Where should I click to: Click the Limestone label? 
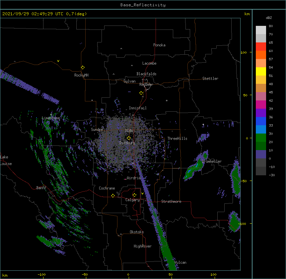tap(51, 118)
